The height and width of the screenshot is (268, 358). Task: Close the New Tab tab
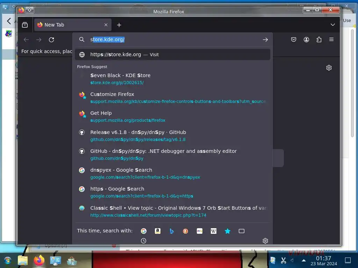point(106,25)
